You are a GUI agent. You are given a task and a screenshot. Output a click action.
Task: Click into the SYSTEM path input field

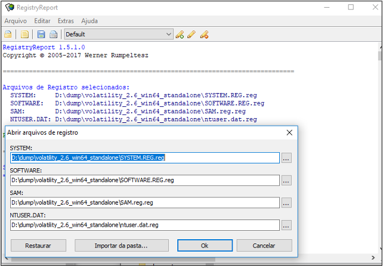[x=145, y=158]
